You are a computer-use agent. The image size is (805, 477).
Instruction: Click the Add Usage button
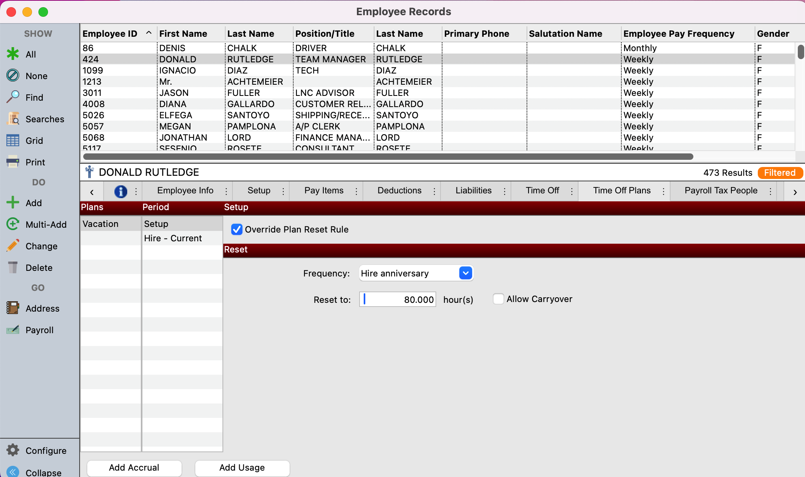click(x=242, y=467)
